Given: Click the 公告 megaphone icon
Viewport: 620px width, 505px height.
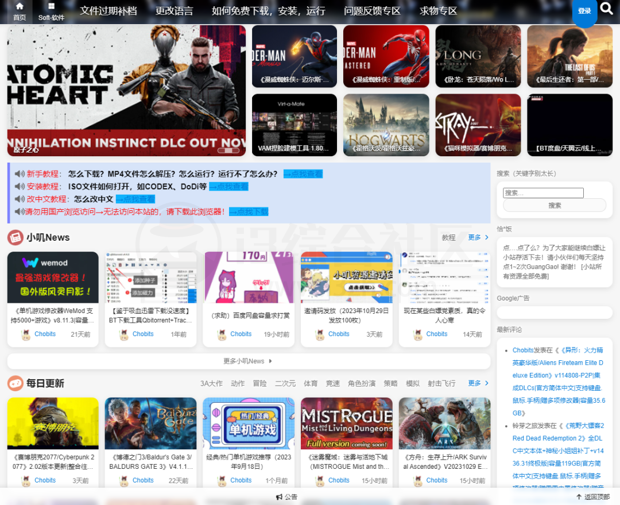Looking at the screenshot, I should click(279, 497).
